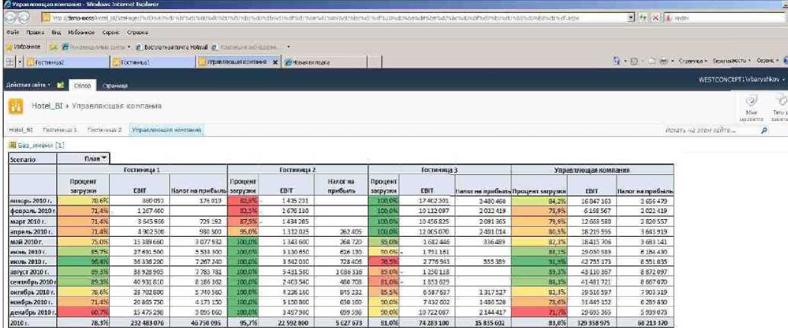Click the printer icon in command bar
Image resolution: width=788 pixels, height=328 pixels.
663,60
